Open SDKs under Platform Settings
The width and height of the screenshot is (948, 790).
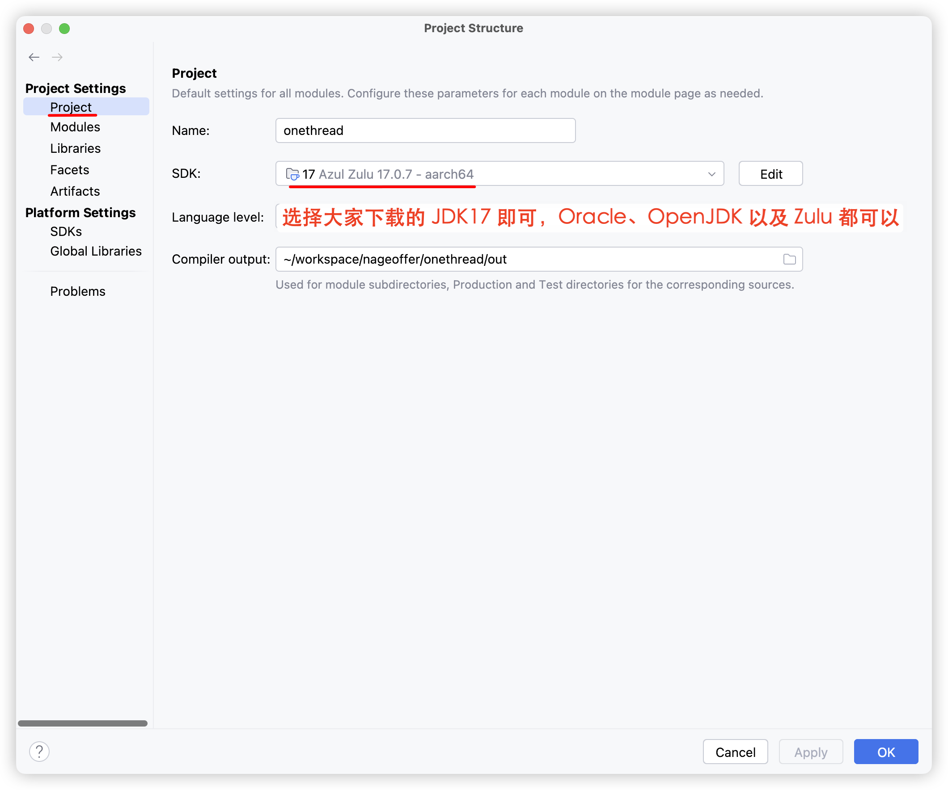pos(66,232)
